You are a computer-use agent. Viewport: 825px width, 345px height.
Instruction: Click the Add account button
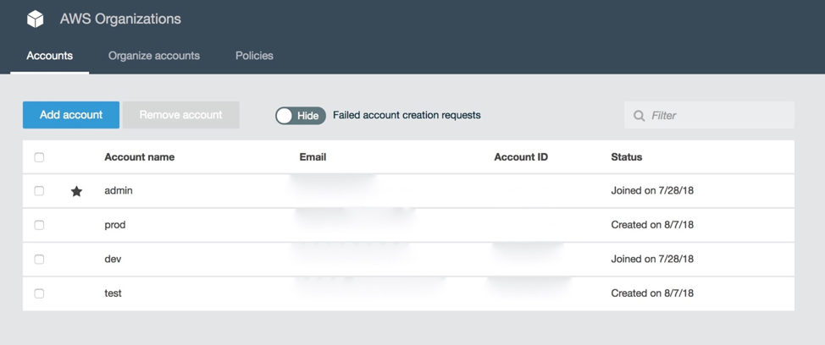pos(71,115)
